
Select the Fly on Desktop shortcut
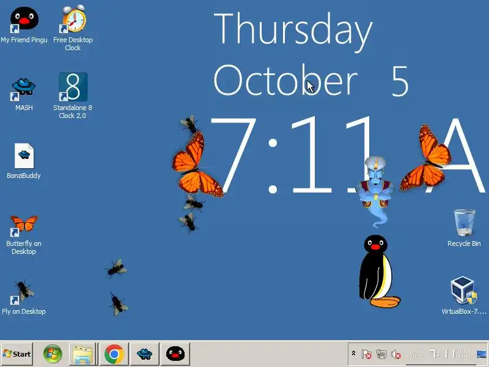24,297
